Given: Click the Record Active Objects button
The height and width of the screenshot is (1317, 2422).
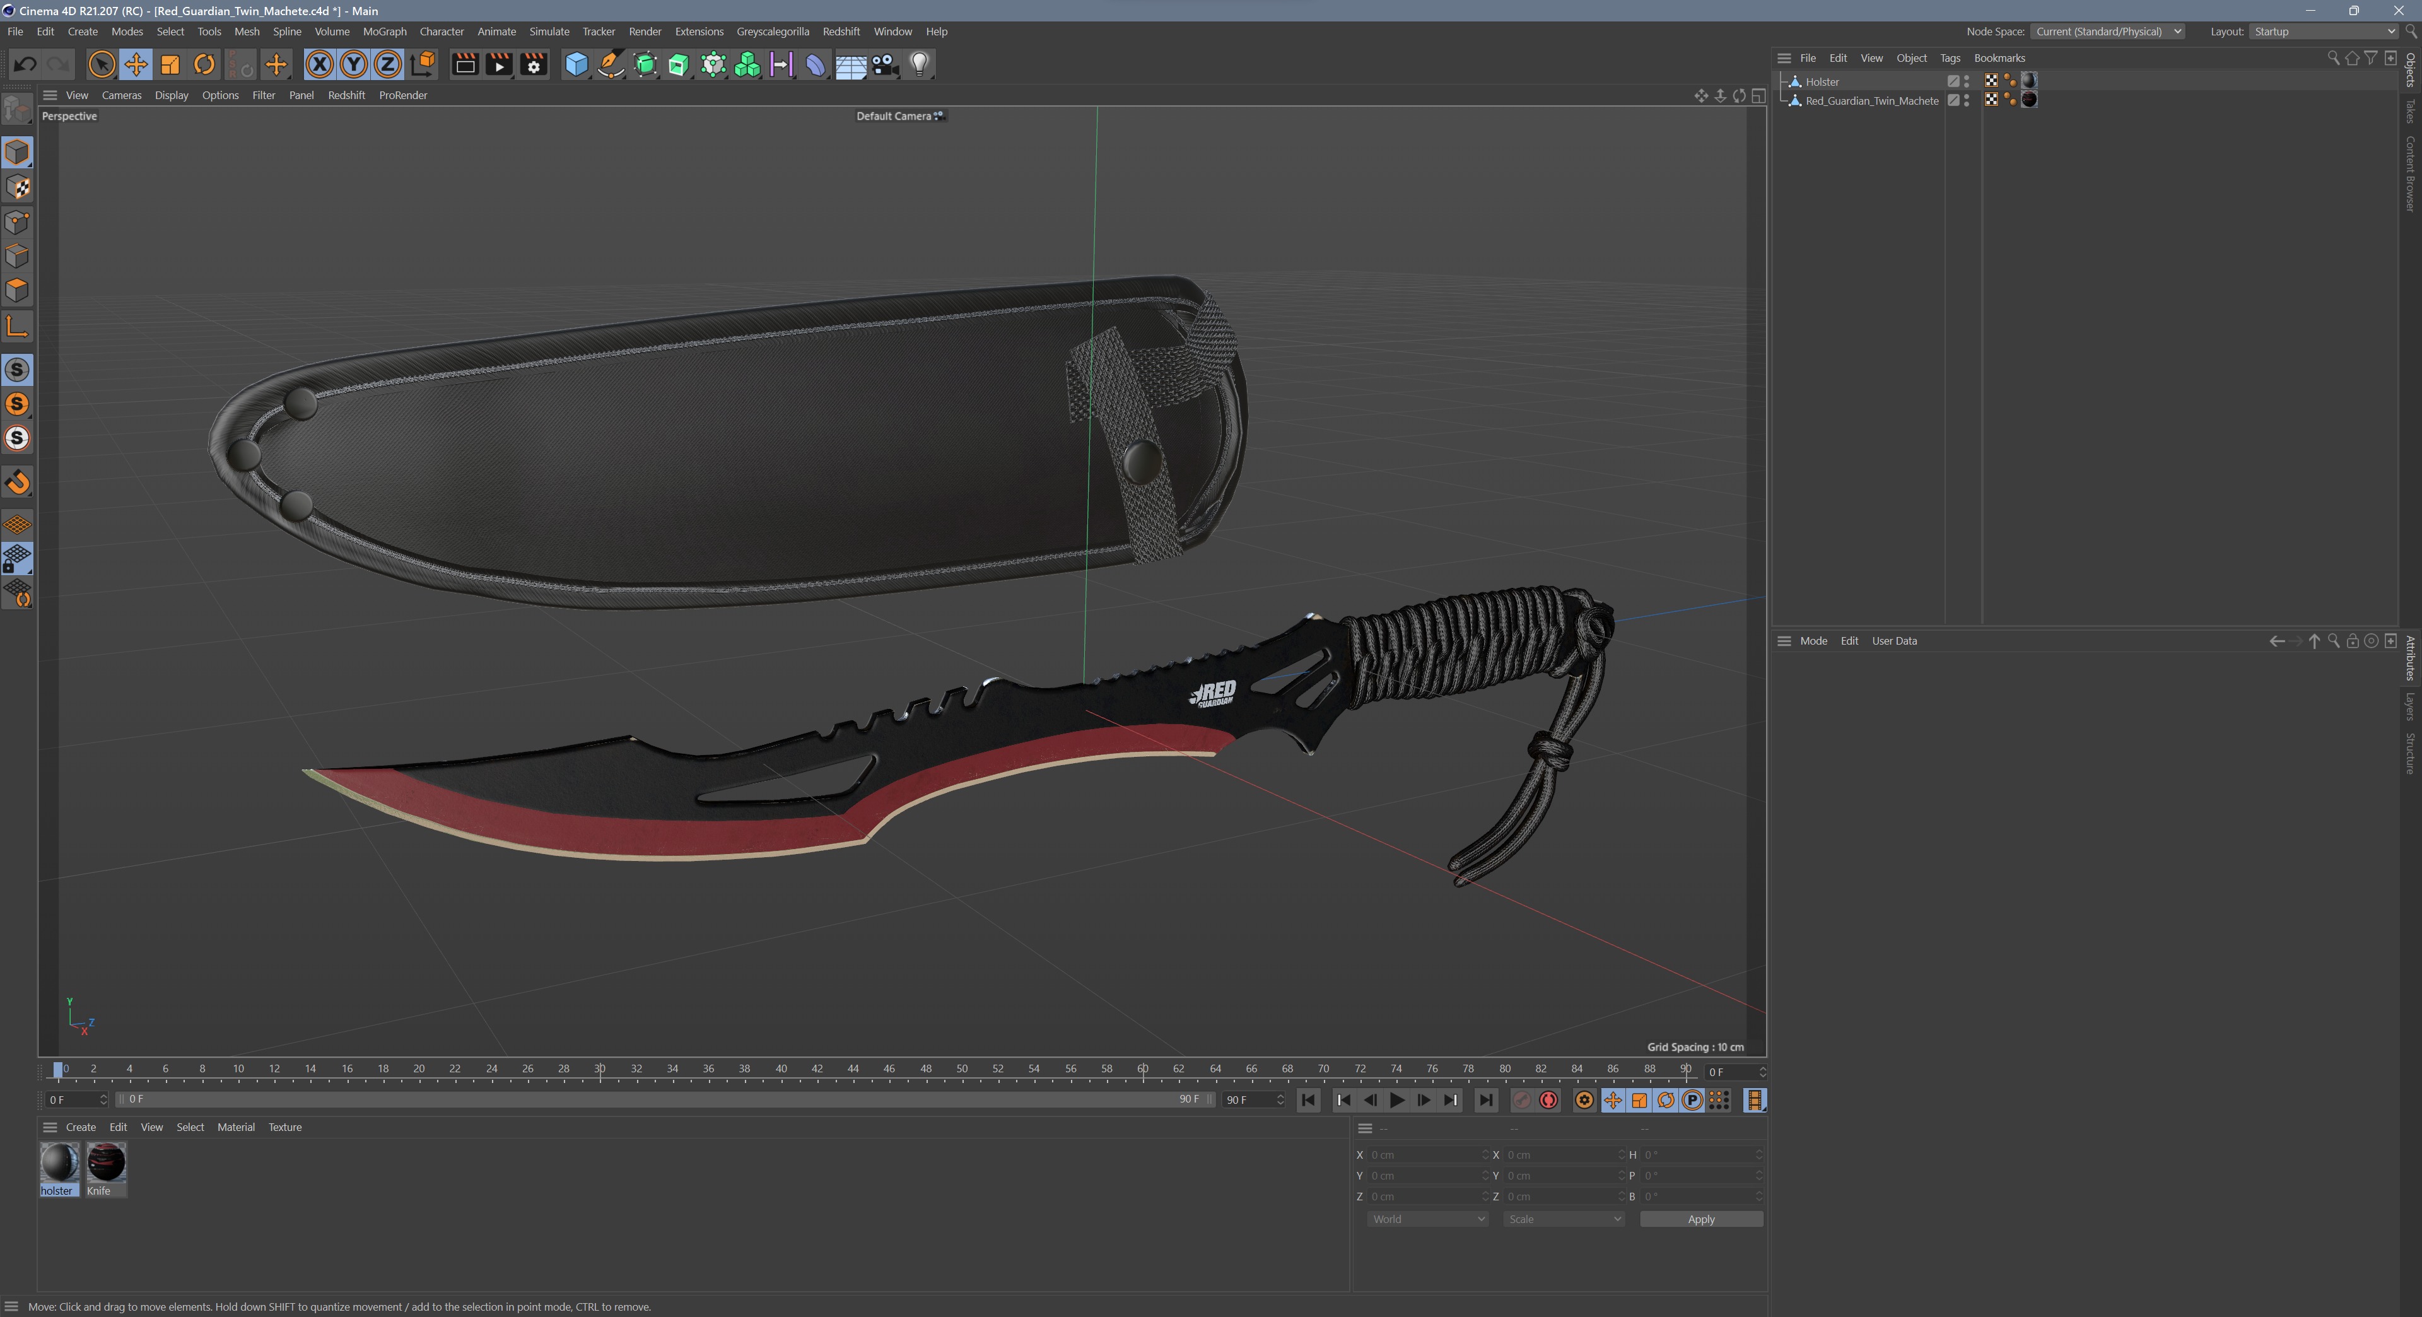Looking at the screenshot, I should (1521, 1100).
